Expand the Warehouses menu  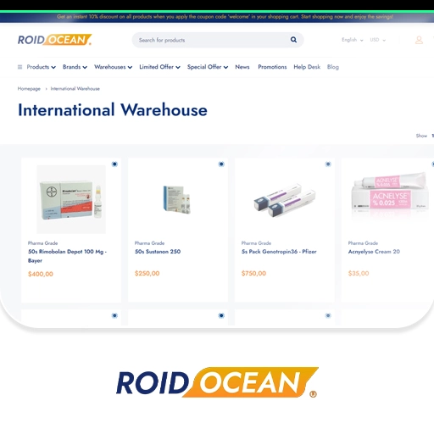[x=113, y=67]
